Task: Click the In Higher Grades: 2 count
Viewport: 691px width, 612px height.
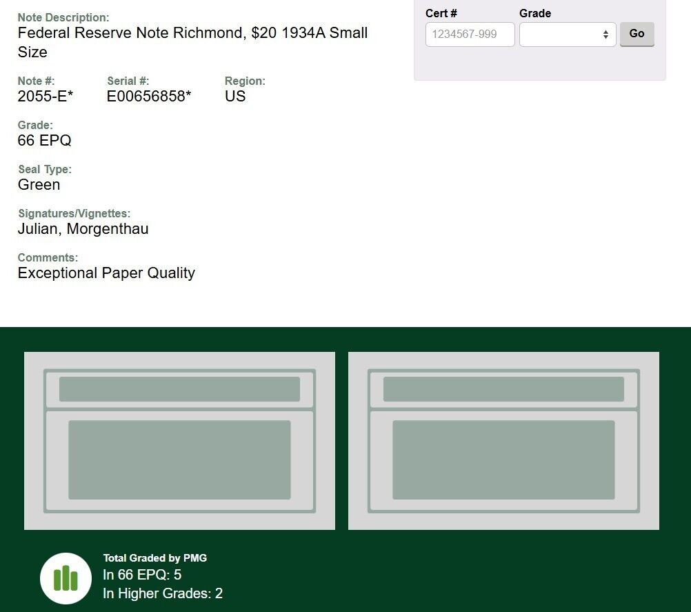Action: (163, 593)
